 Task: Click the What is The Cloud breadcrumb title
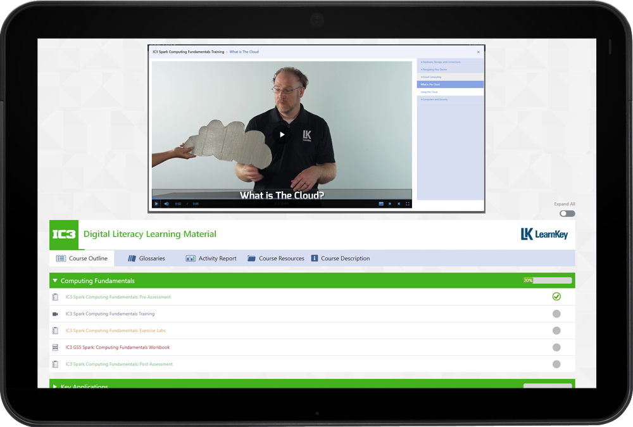click(x=244, y=52)
